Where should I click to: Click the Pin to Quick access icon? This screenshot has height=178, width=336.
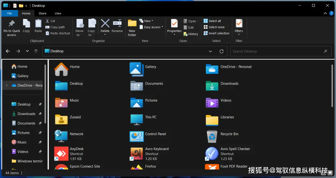pyautogui.click(x=12, y=23)
